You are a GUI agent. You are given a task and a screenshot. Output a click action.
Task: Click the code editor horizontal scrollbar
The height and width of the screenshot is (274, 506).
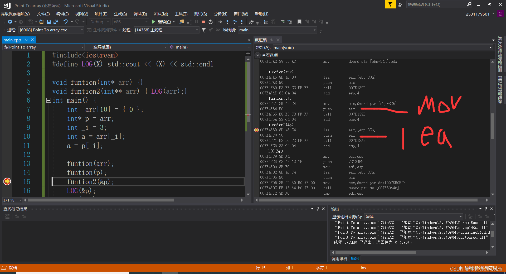(x=101, y=200)
